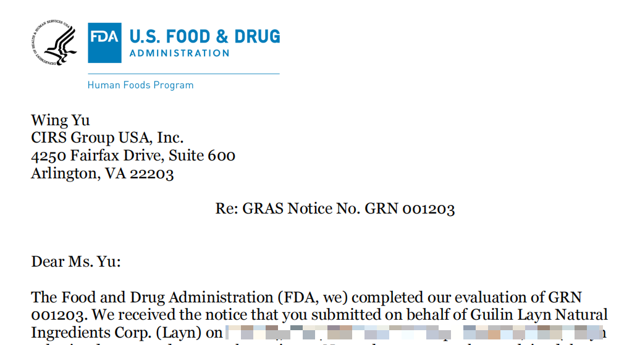Click the "U.S. FOOD & DRUG" heading

click(204, 36)
